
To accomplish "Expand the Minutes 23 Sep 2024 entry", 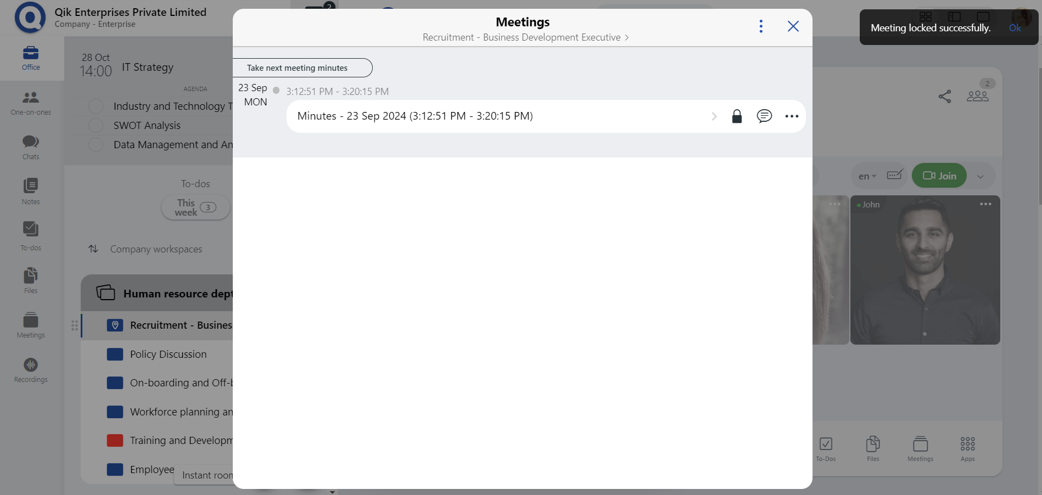I will [x=713, y=116].
